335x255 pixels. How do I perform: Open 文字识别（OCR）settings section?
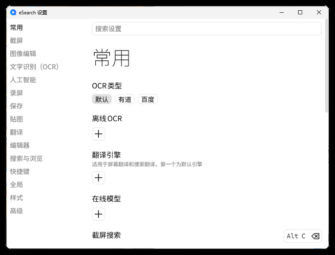(35, 67)
